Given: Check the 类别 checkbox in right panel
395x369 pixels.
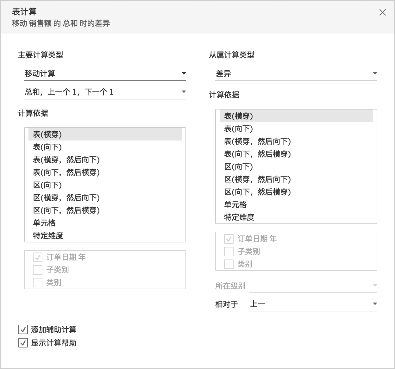Looking at the screenshot, I should (228, 264).
